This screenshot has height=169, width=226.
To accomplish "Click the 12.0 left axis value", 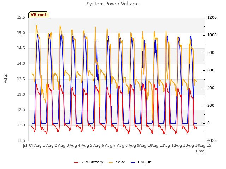I will coord(21,125).
